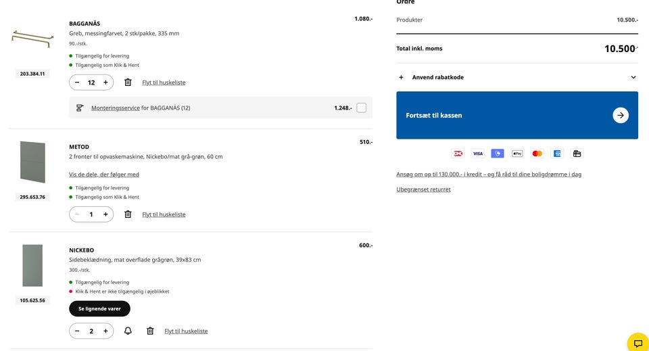
Task: Click chevron next to Anvend rabatkode
Action: coord(633,77)
